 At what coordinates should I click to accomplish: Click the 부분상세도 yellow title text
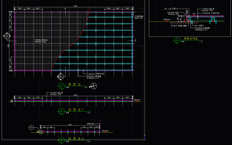[x=191, y=38]
